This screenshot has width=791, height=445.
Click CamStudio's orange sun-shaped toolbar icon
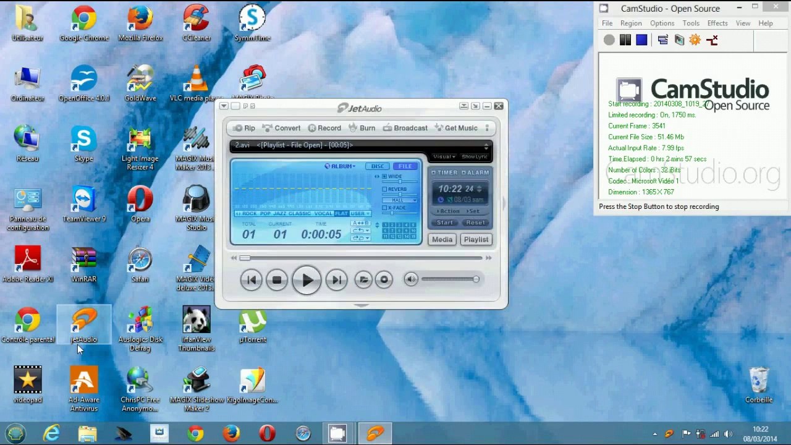695,40
